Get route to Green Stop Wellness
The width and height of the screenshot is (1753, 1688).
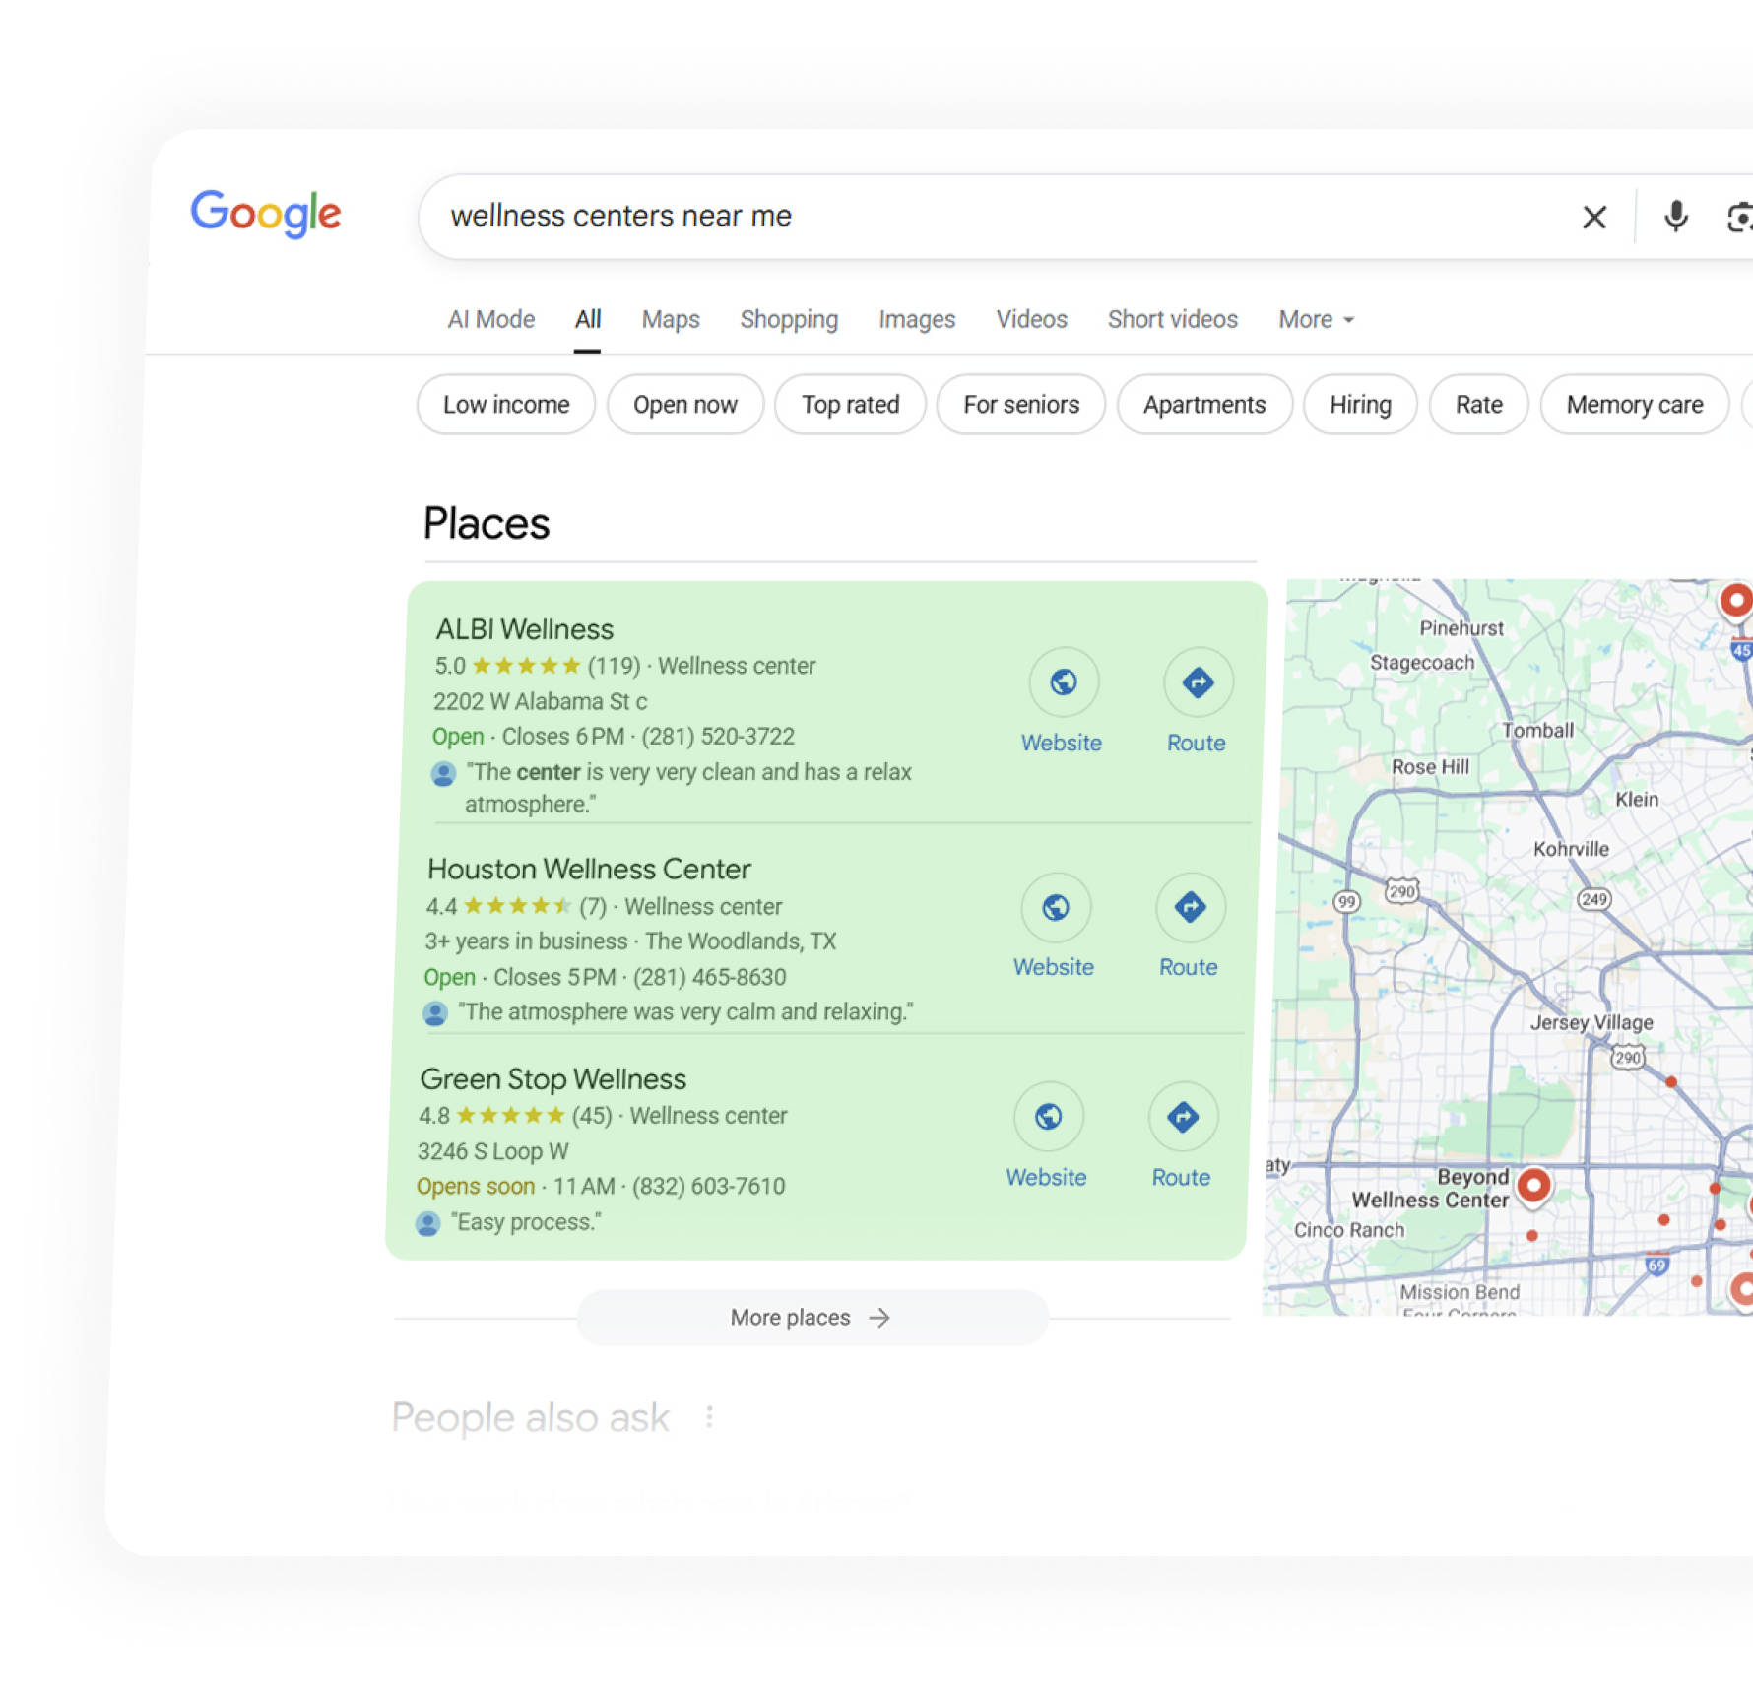coord(1183,1116)
